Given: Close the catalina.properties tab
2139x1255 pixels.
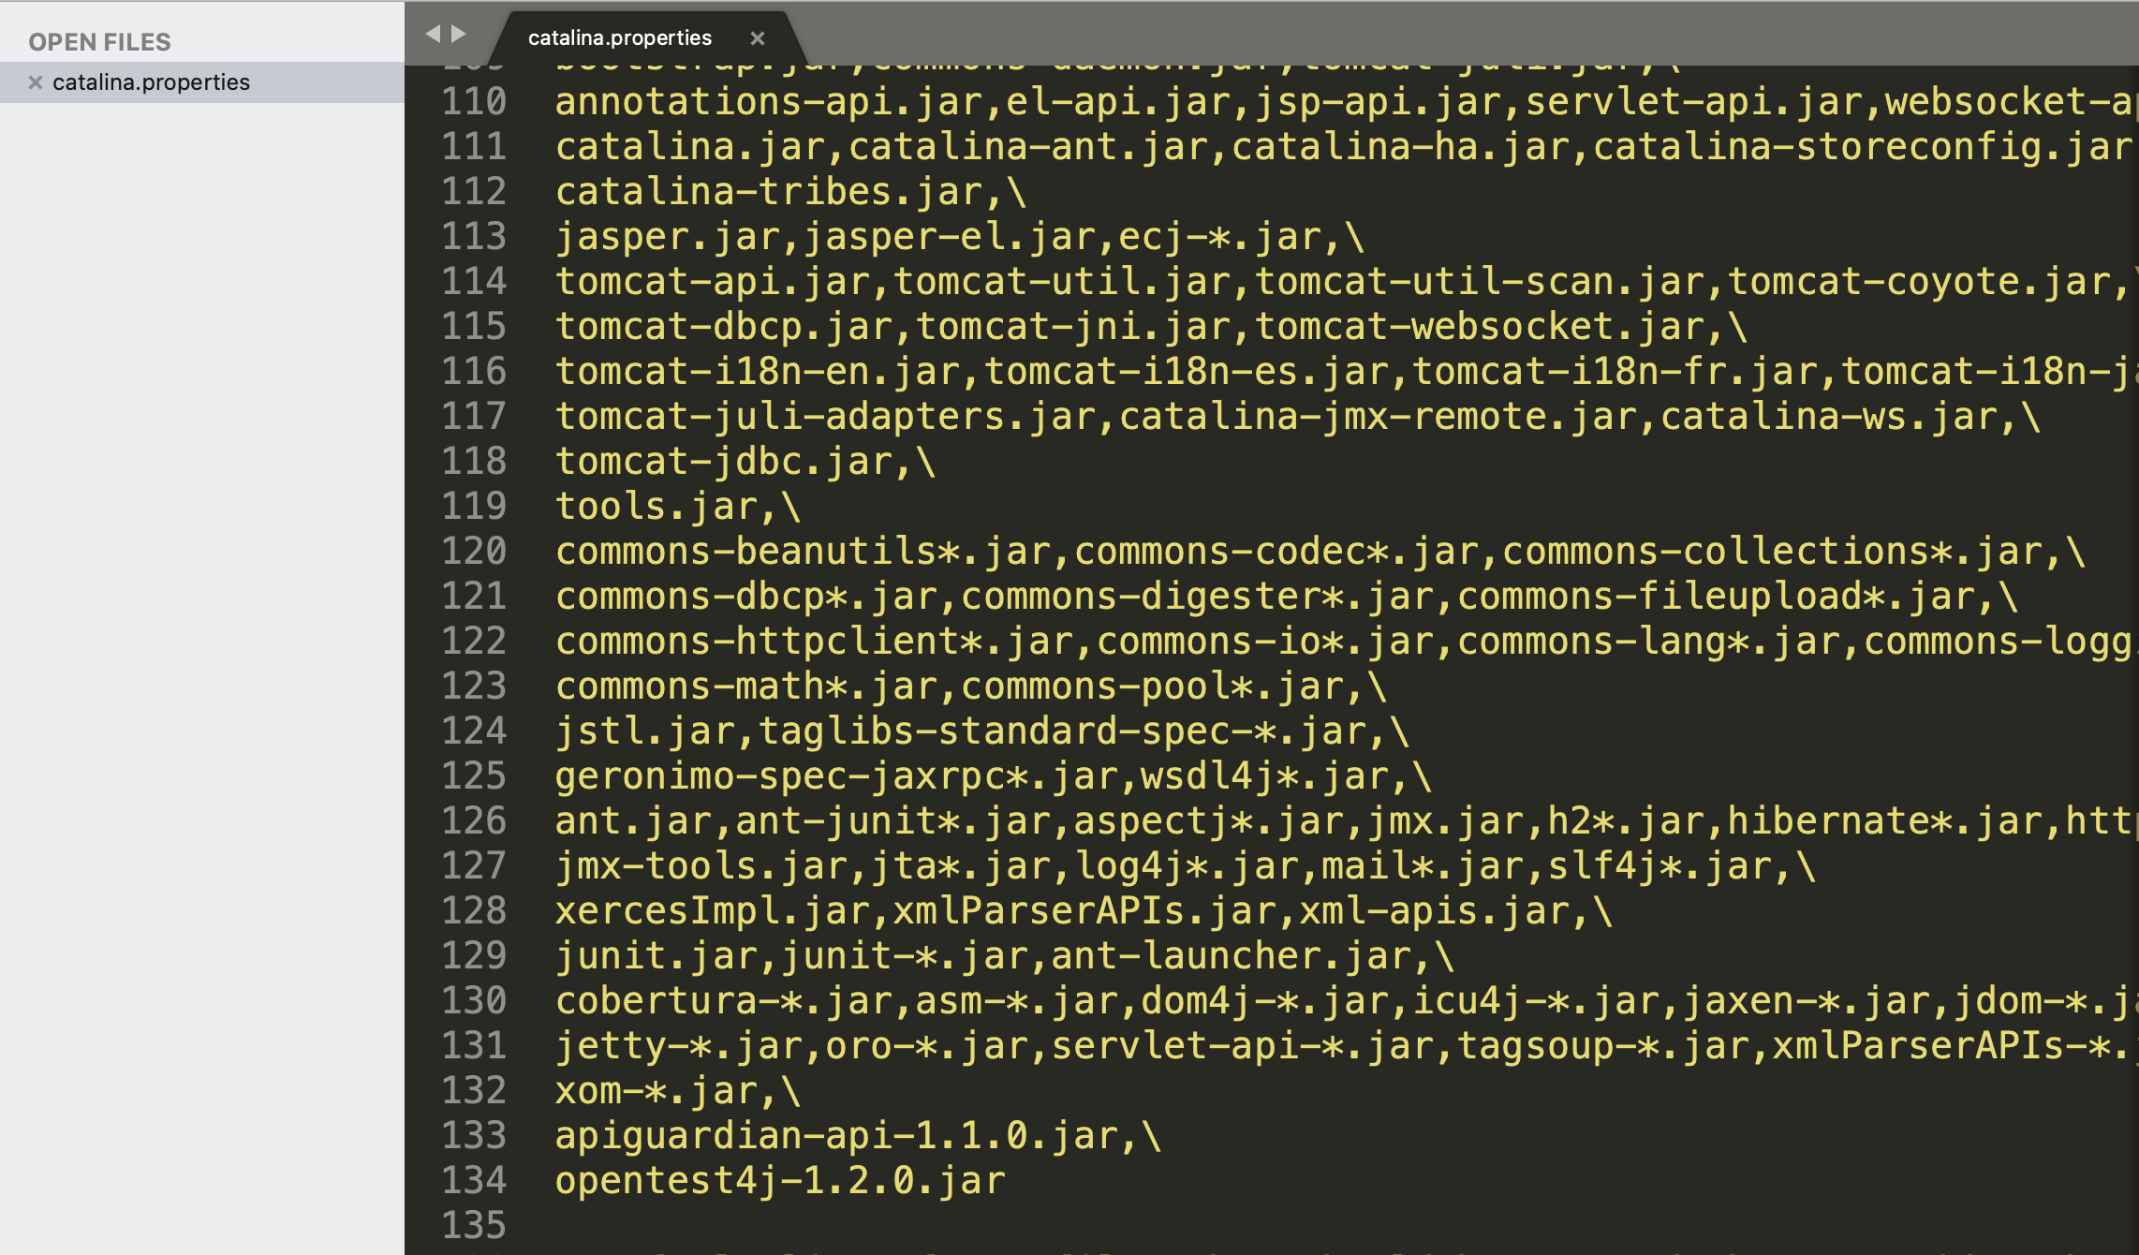Looking at the screenshot, I should click(758, 38).
